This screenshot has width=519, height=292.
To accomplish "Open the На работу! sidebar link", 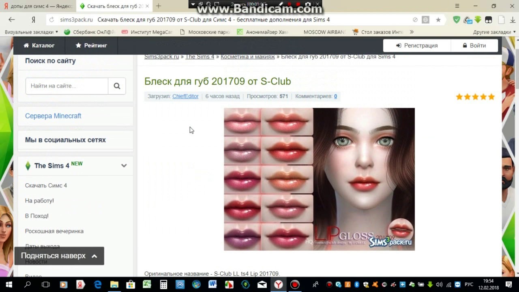I will pyautogui.click(x=39, y=201).
